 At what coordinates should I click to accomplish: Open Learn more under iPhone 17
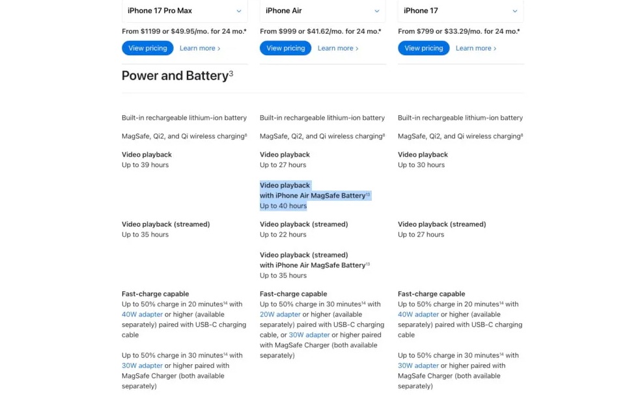476,48
